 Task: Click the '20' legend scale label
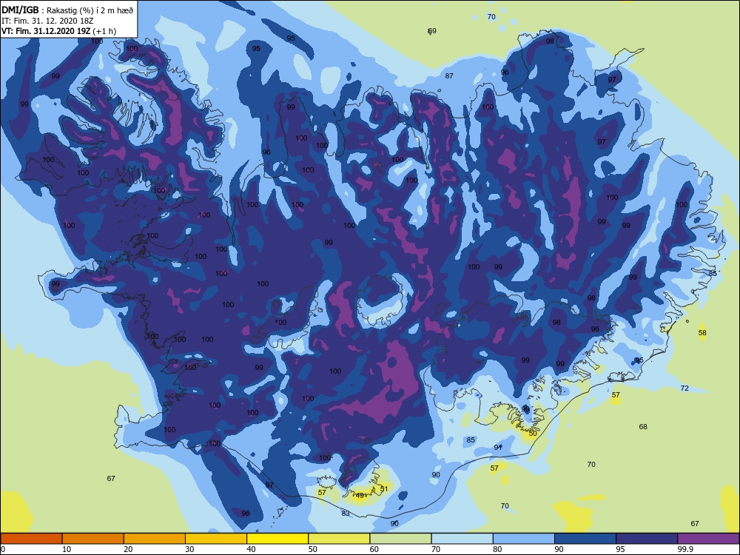(x=128, y=549)
